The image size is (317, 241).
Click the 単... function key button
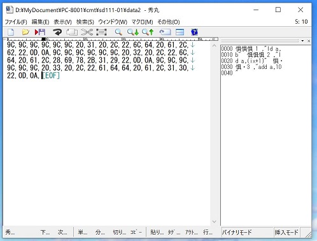click(83, 232)
